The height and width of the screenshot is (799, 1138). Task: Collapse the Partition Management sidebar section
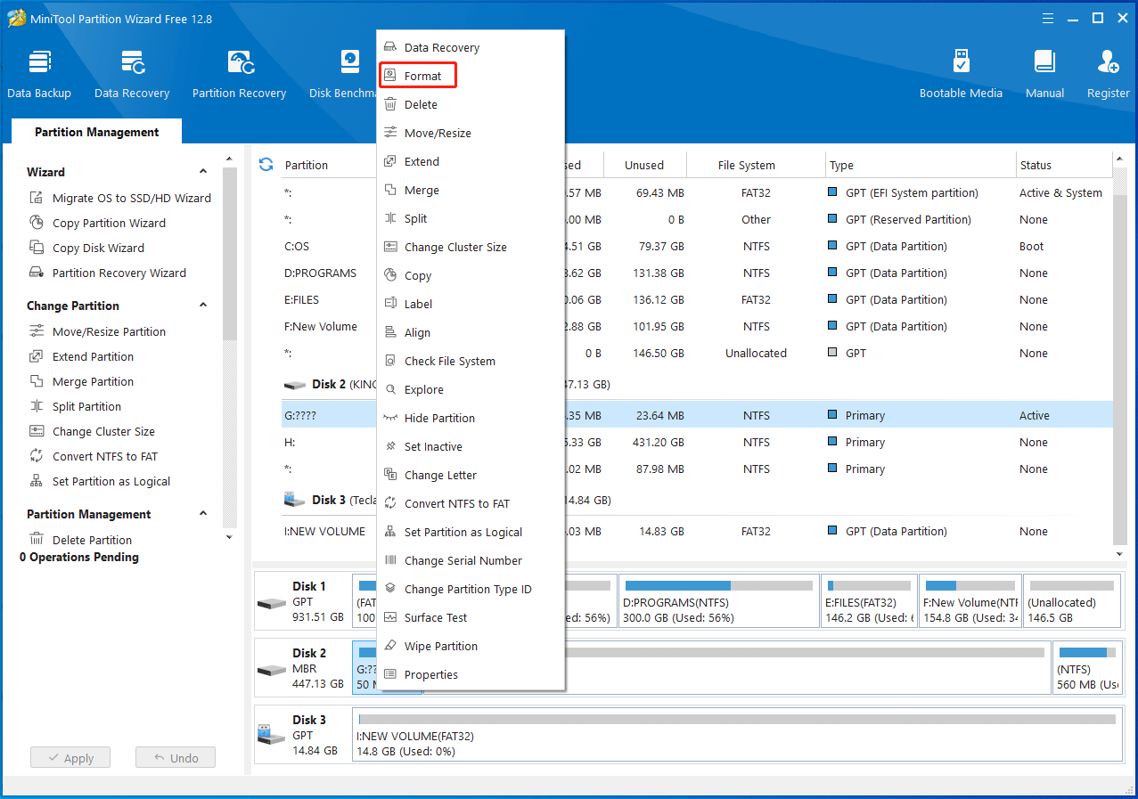(203, 514)
